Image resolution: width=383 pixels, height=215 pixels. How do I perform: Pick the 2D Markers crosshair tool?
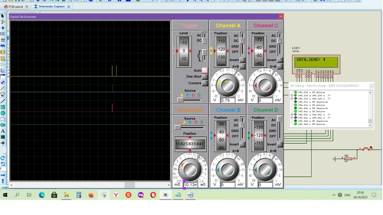(3, 143)
